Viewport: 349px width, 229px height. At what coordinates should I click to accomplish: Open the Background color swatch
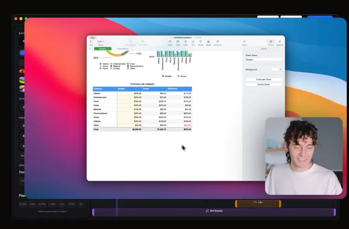click(277, 69)
